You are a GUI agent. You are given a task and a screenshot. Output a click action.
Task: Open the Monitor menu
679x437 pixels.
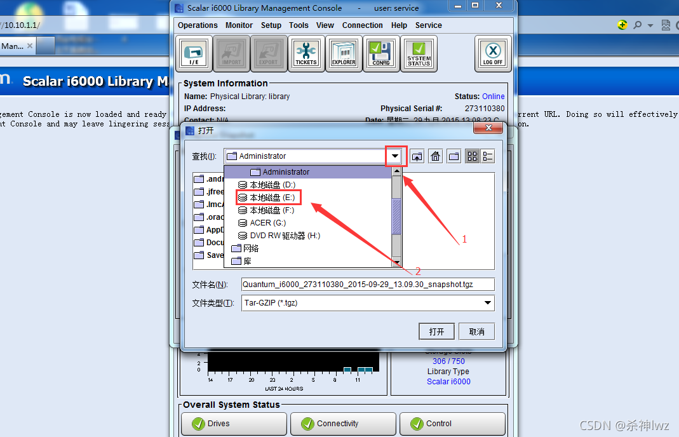click(239, 25)
